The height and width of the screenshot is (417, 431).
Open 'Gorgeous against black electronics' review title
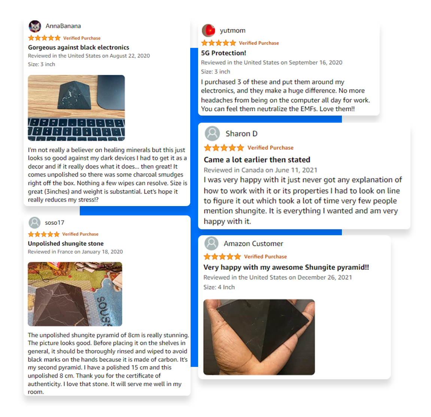point(79,47)
